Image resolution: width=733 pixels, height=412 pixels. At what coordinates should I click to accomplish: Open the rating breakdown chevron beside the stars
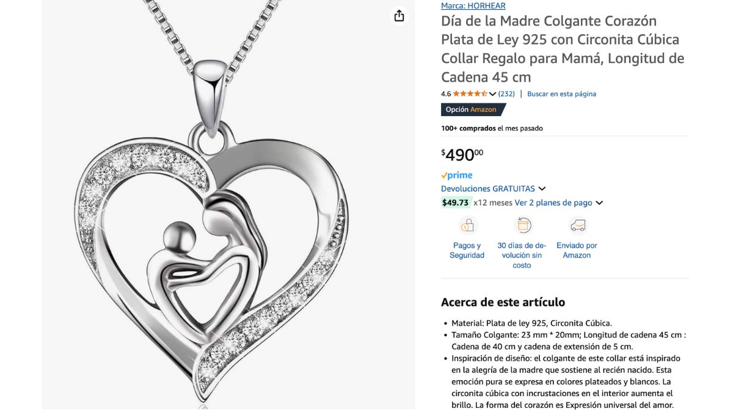coord(492,94)
